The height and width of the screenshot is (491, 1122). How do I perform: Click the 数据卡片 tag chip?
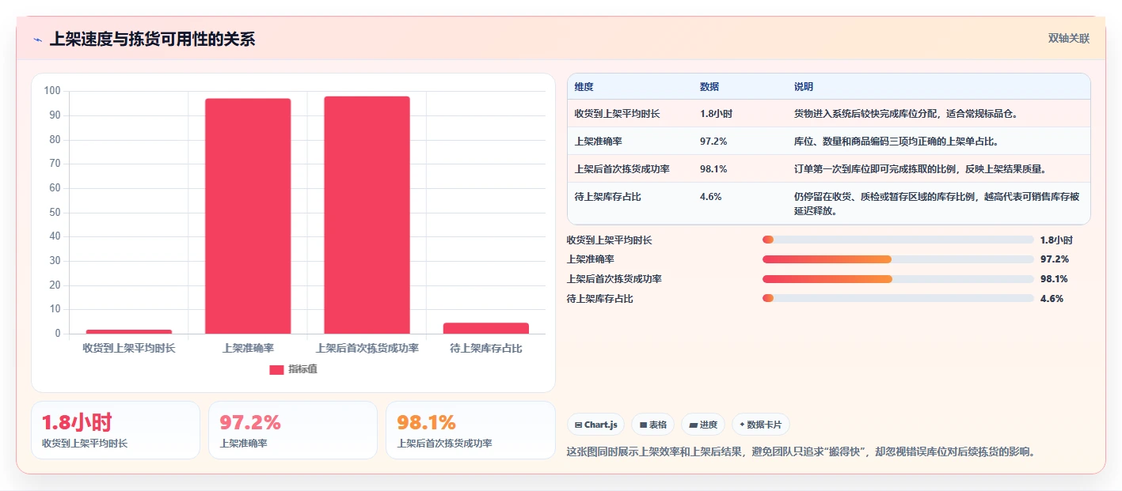(x=760, y=425)
